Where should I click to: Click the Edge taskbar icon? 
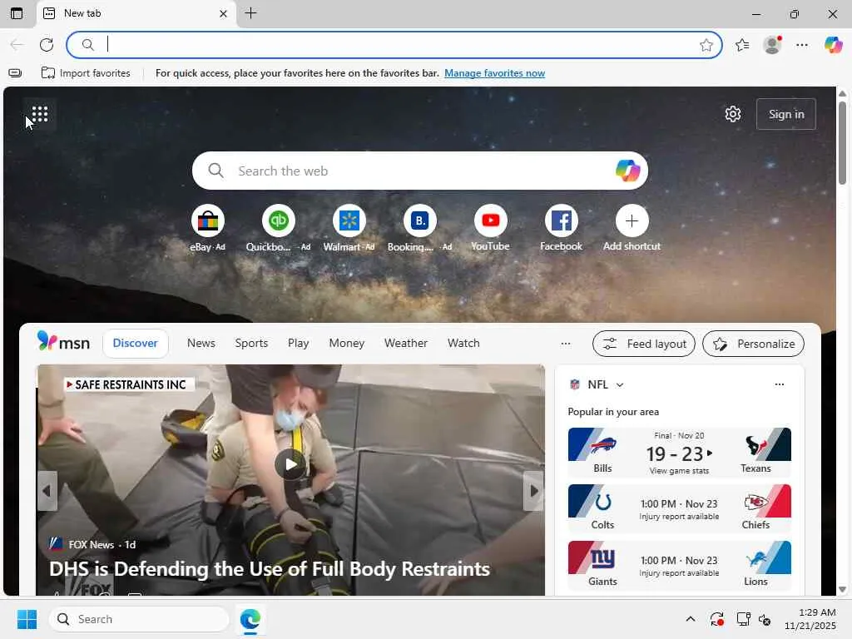pyautogui.click(x=250, y=619)
